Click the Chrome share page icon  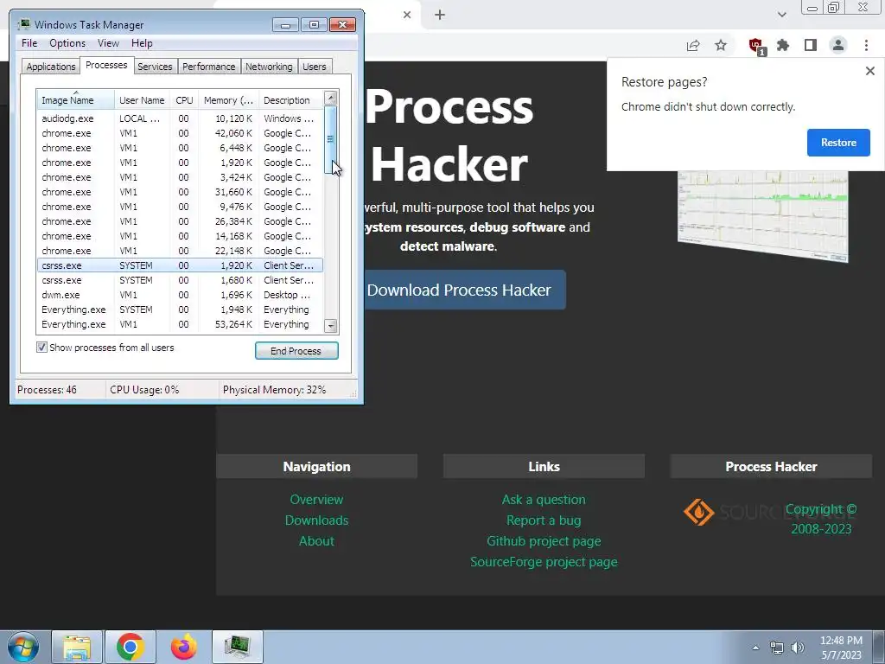coord(693,45)
